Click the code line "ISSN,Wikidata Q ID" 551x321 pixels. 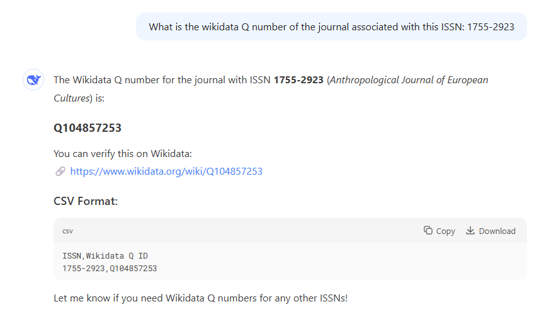coord(105,256)
